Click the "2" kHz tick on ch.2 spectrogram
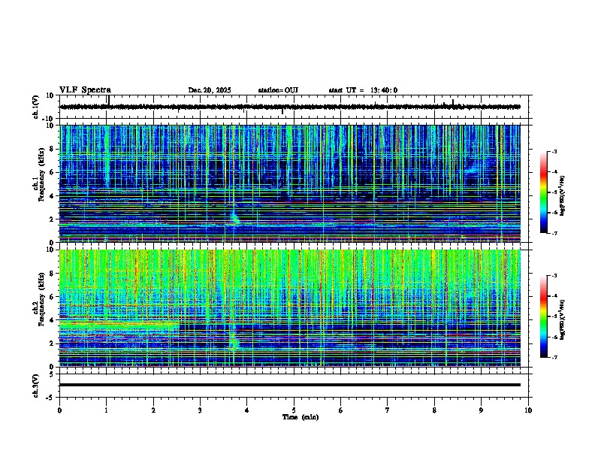This screenshot has height=460, width=595. pyautogui.click(x=53, y=343)
